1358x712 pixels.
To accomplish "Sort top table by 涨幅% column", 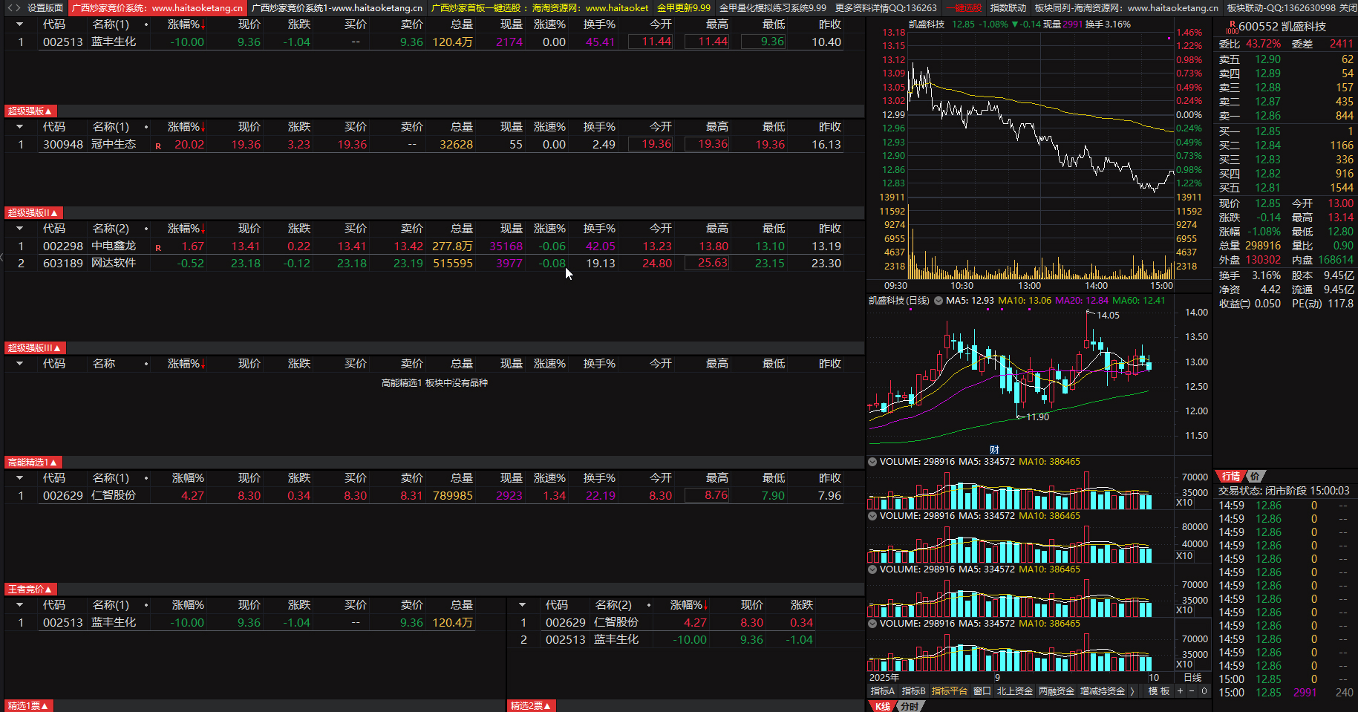I will point(186,25).
